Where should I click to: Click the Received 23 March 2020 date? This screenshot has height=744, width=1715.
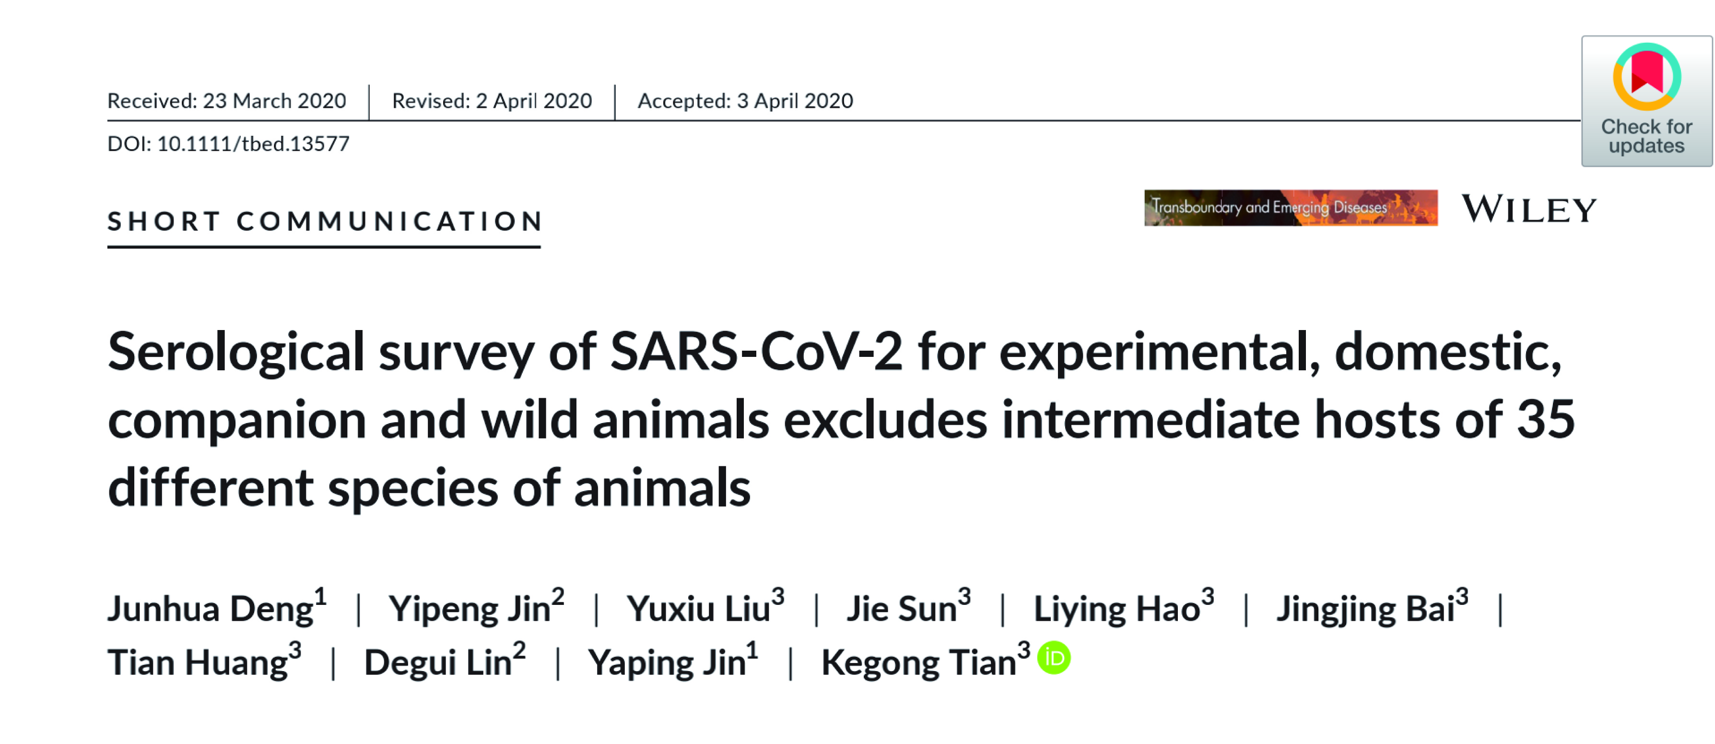click(227, 101)
